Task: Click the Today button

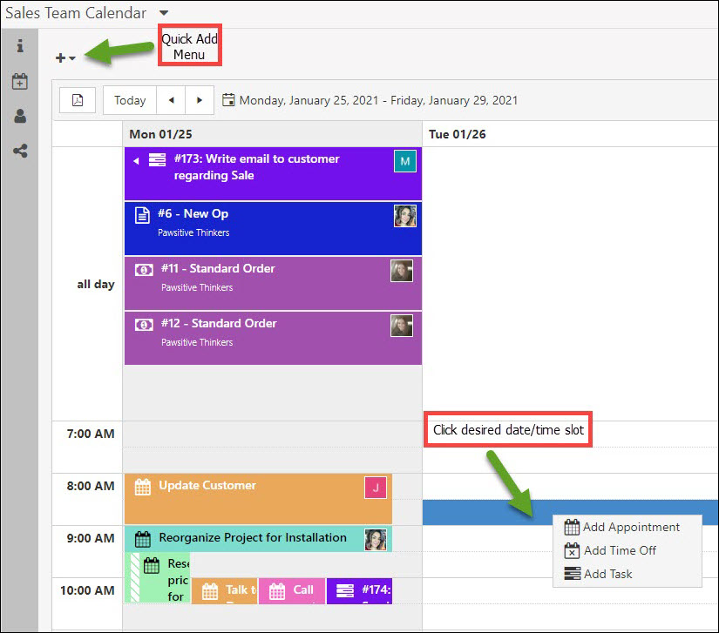Action: (130, 100)
